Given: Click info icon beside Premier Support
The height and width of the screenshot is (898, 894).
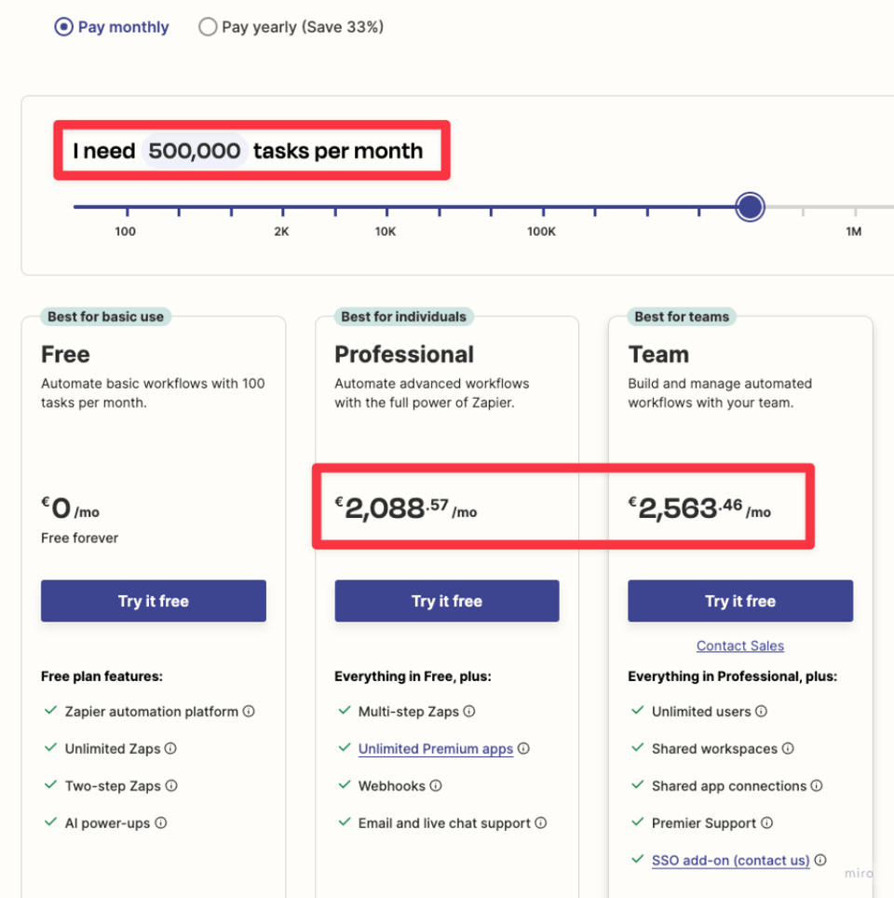Looking at the screenshot, I should click(766, 823).
